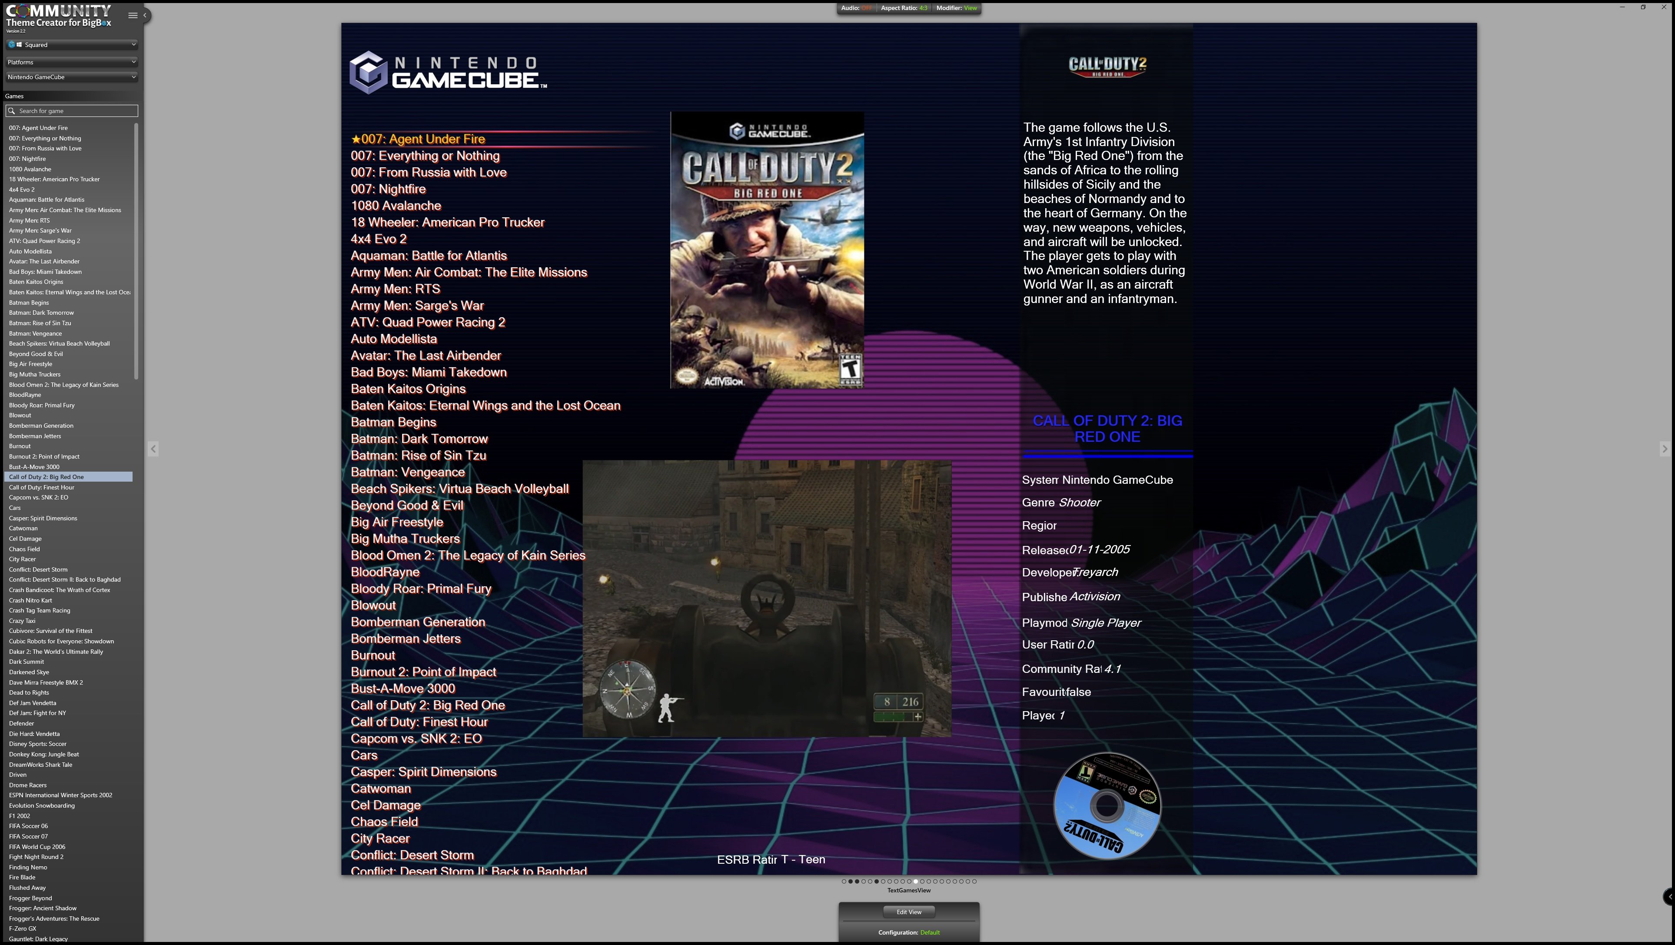The height and width of the screenshot is (945, 1675).
Task: Click Baten Kaitos Origins in preview
Action: point(409,389)
